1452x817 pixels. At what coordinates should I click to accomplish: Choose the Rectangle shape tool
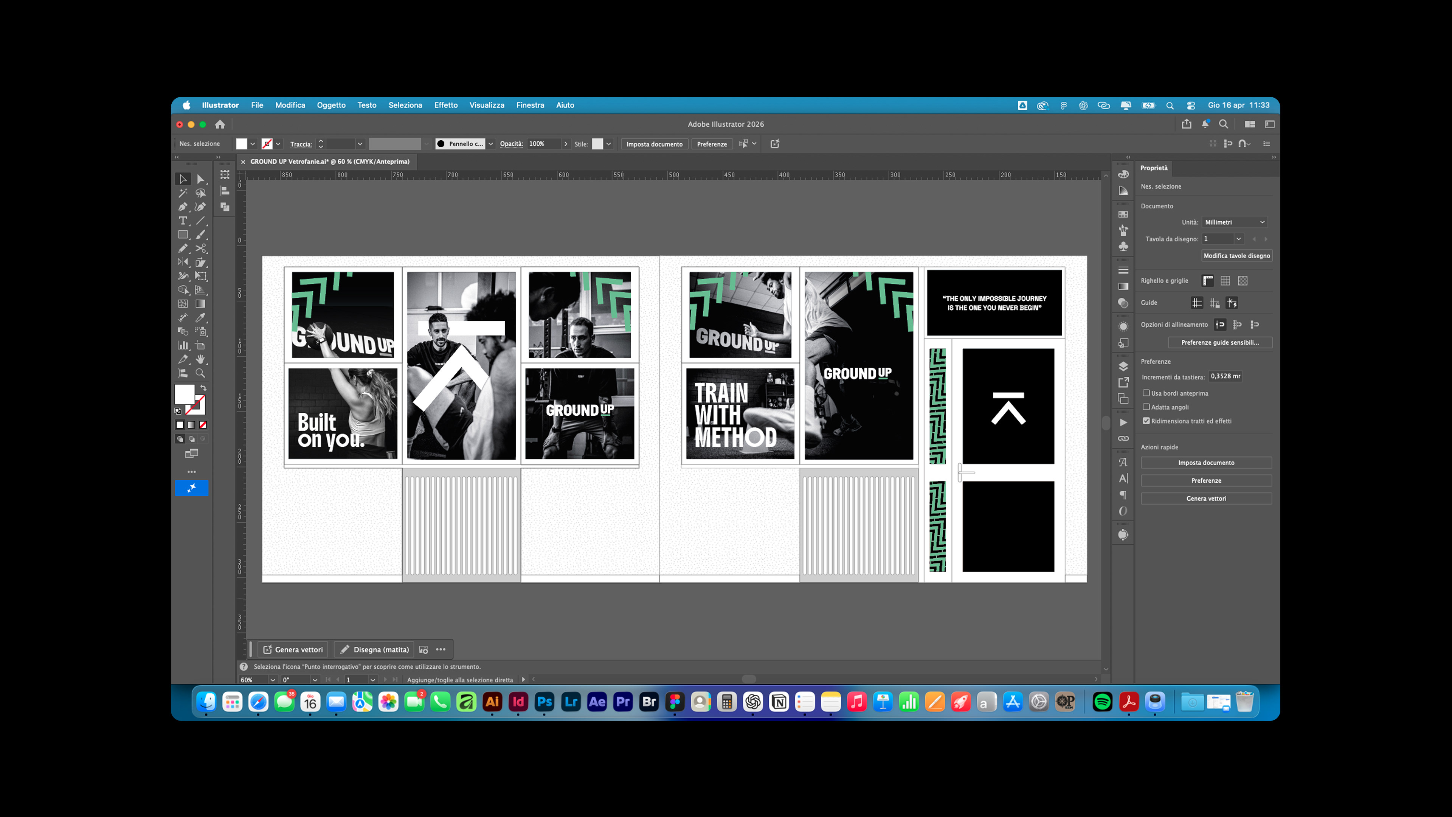183,235
